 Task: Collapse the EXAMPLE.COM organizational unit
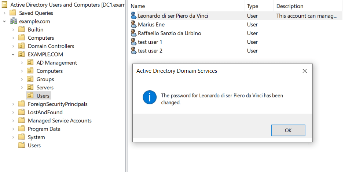click(x=13, y=54)
